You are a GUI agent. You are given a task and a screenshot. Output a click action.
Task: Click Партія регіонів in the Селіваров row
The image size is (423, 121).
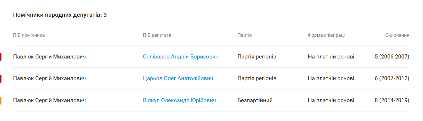click(257, 57)
